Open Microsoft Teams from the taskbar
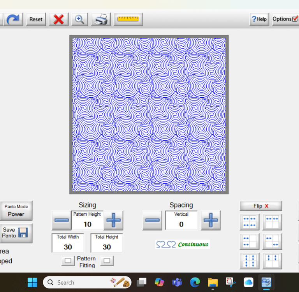This screenshot has height=292, width=299. click(x=177, y=282)
